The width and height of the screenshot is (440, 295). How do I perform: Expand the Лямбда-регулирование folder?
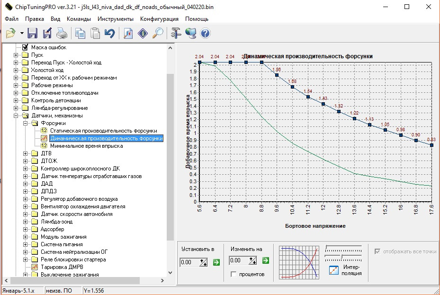(16, 108)
